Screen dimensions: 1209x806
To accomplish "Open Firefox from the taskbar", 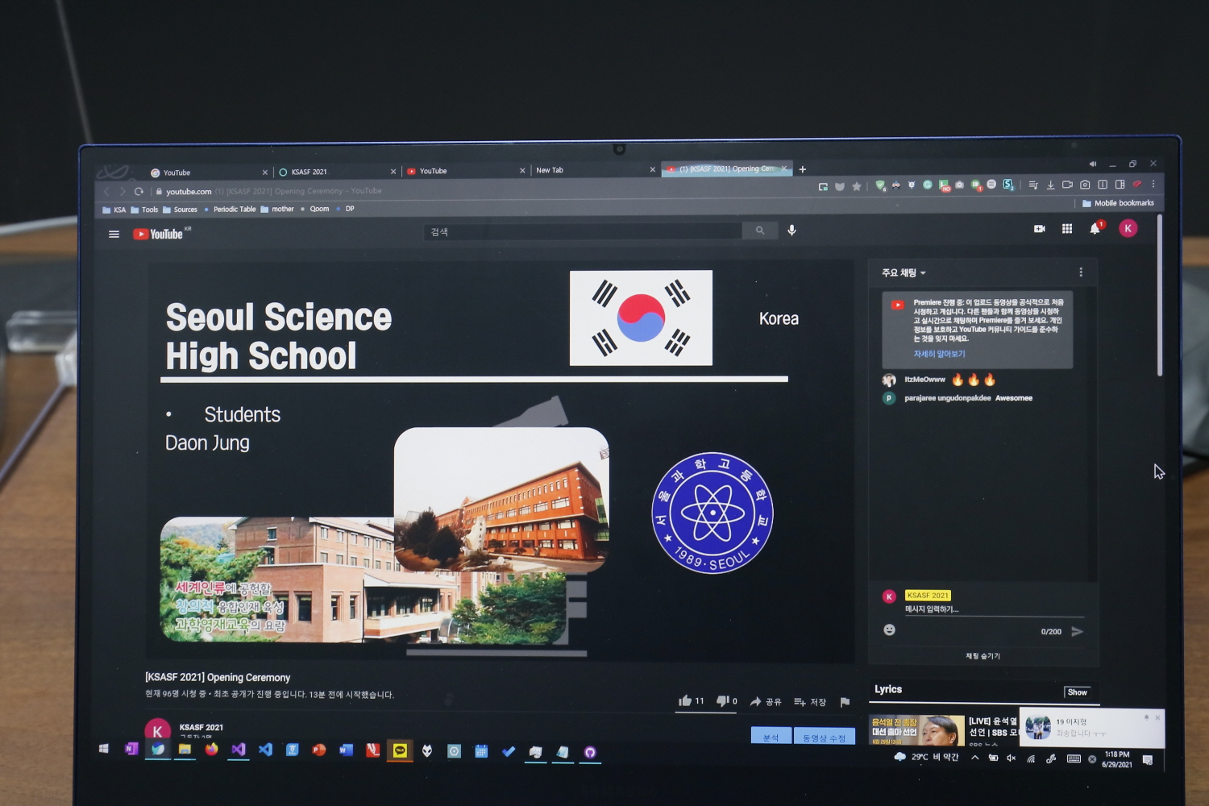I will [x=211, y=750].
